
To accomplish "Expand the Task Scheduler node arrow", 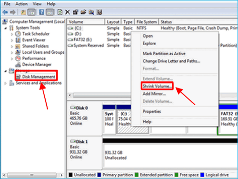I will (12, 34).
